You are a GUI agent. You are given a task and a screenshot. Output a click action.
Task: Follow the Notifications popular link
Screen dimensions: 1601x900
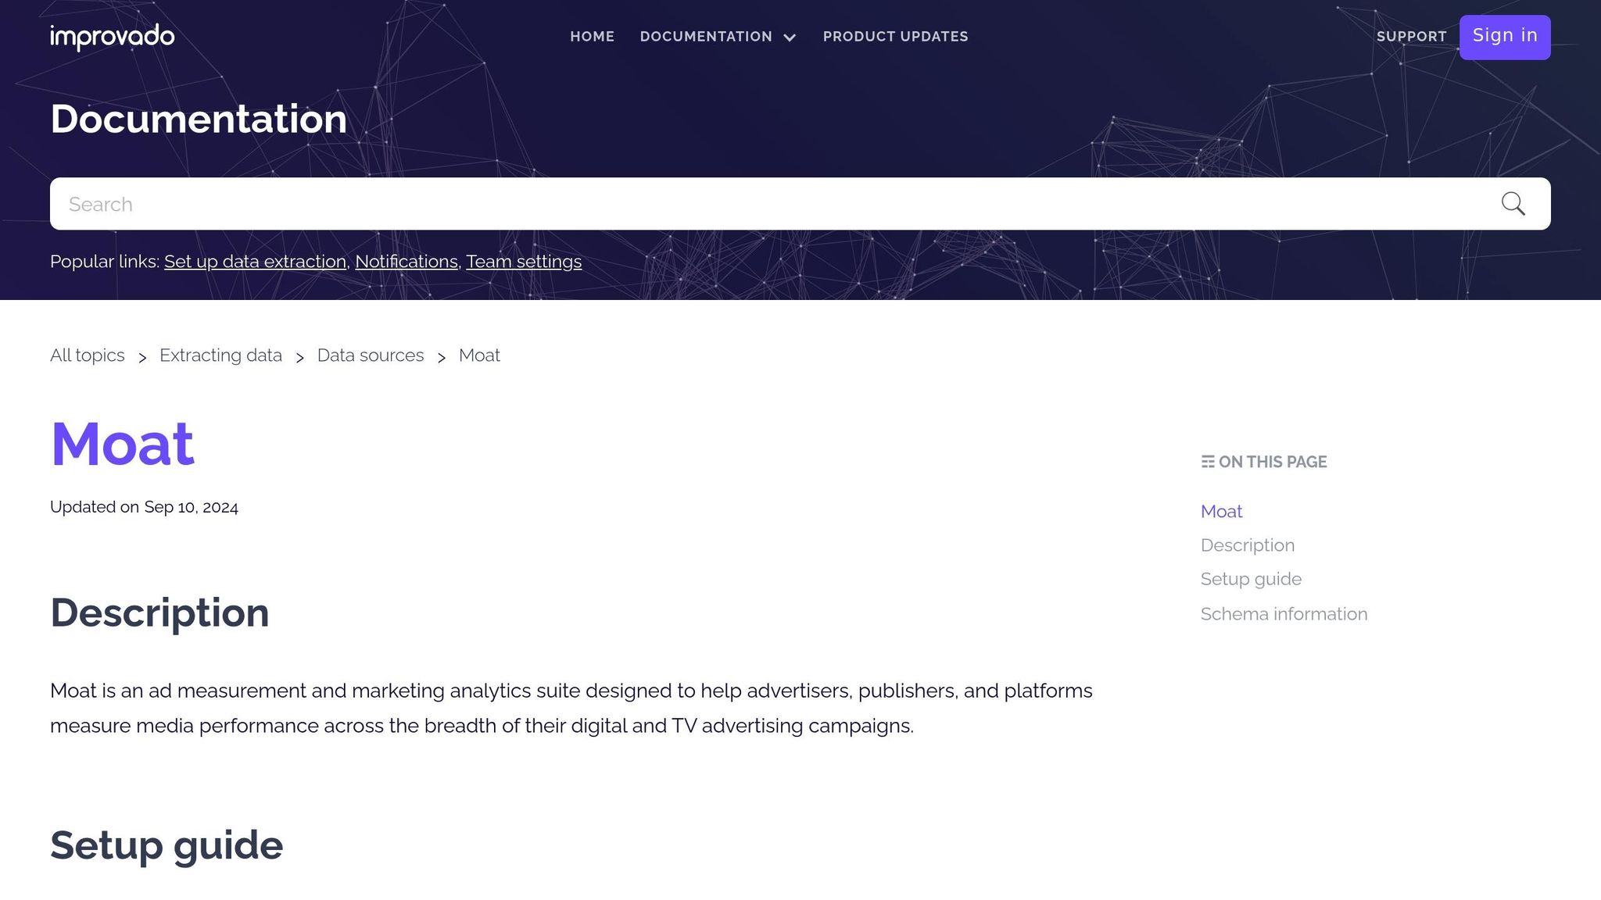[x=407, y=262]
